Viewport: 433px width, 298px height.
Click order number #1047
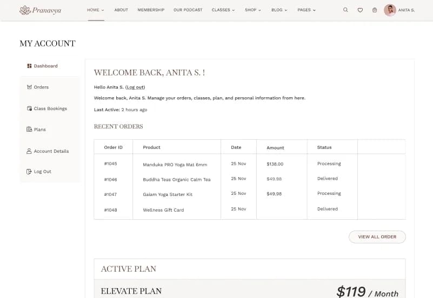coord(110,194)
